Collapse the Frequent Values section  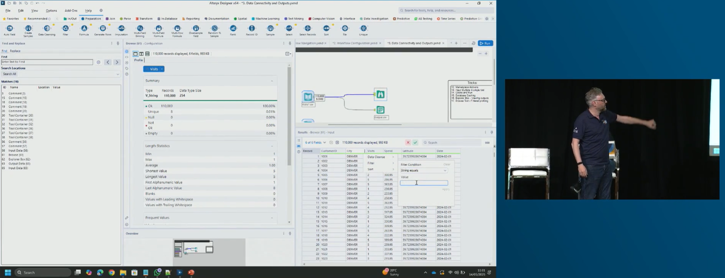point(272,218)
